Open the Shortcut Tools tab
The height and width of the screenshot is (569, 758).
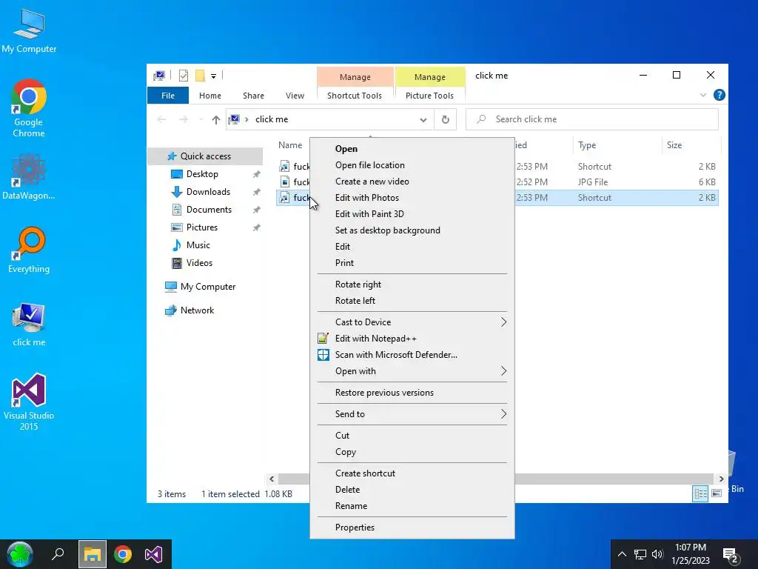355,96
